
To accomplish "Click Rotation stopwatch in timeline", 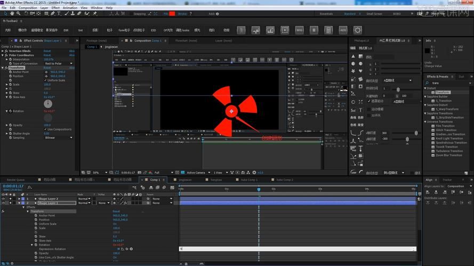I will [36, 245].
